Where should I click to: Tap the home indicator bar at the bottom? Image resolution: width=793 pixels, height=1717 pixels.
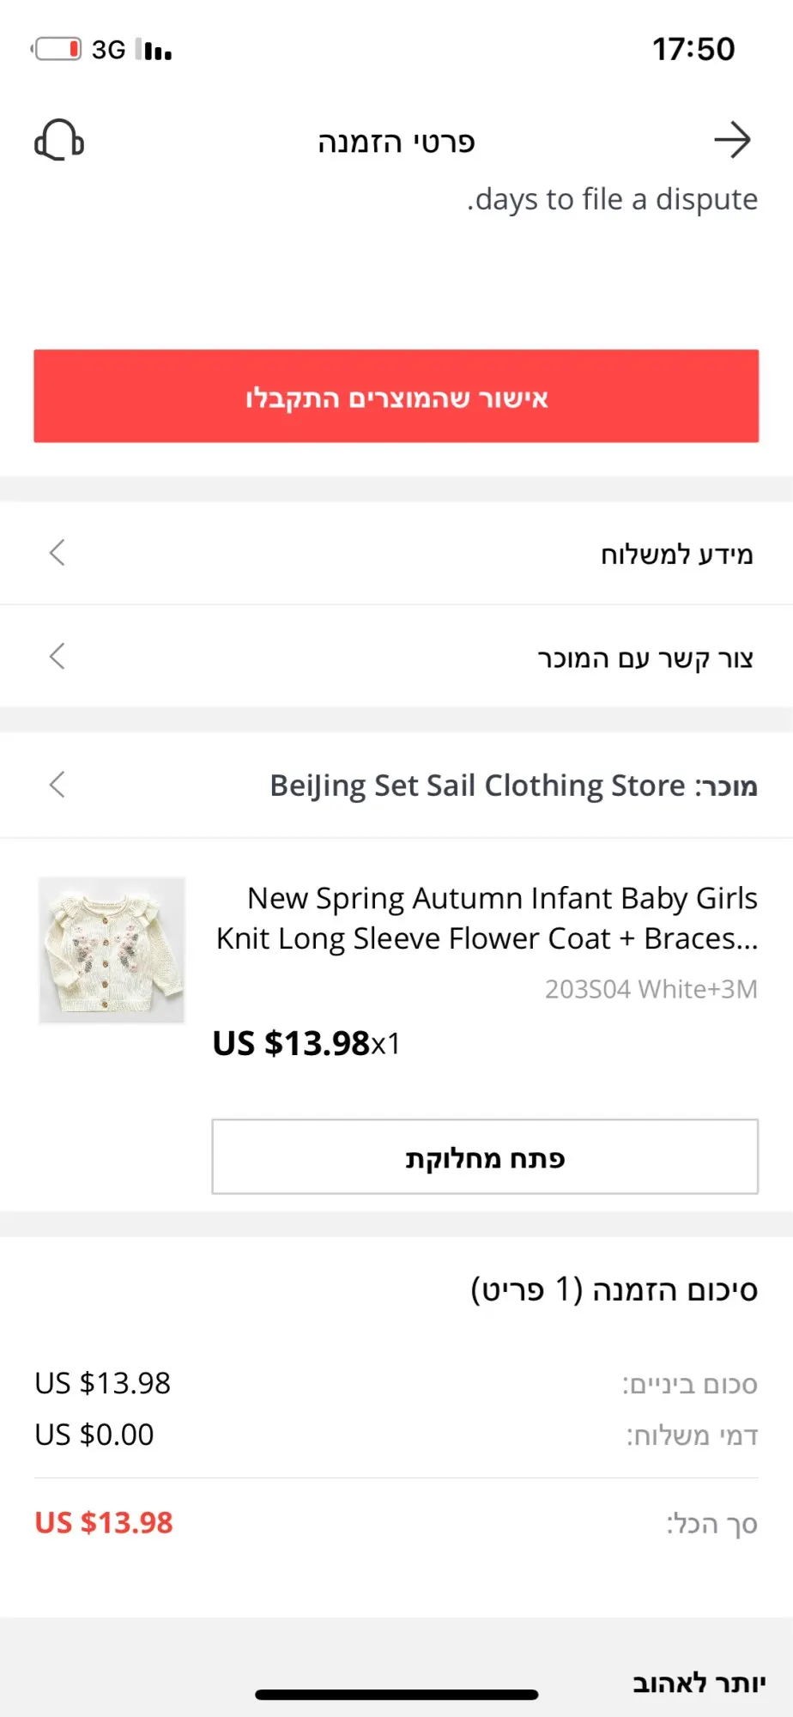(x=396, y=1695)
